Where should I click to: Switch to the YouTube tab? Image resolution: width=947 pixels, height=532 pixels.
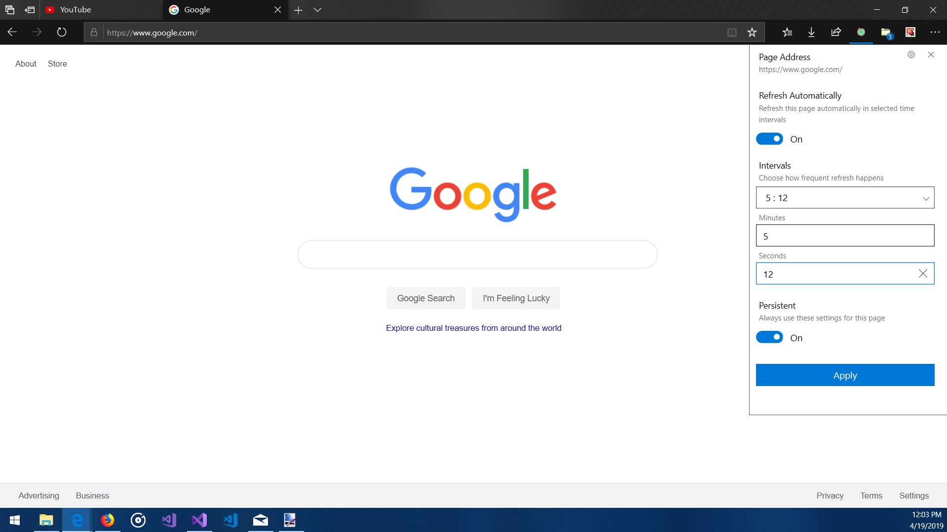101,10
